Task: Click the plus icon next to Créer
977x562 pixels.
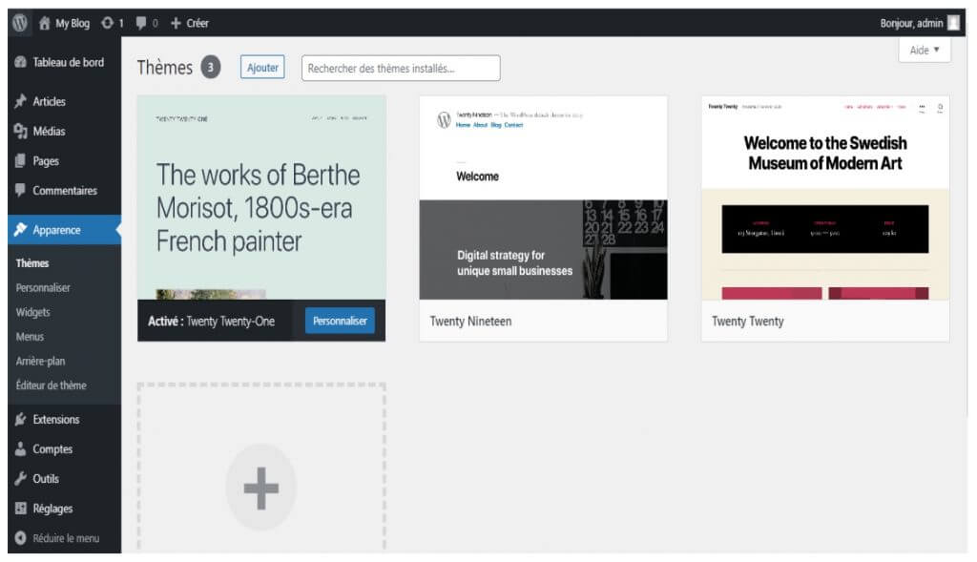Action: 176,23
